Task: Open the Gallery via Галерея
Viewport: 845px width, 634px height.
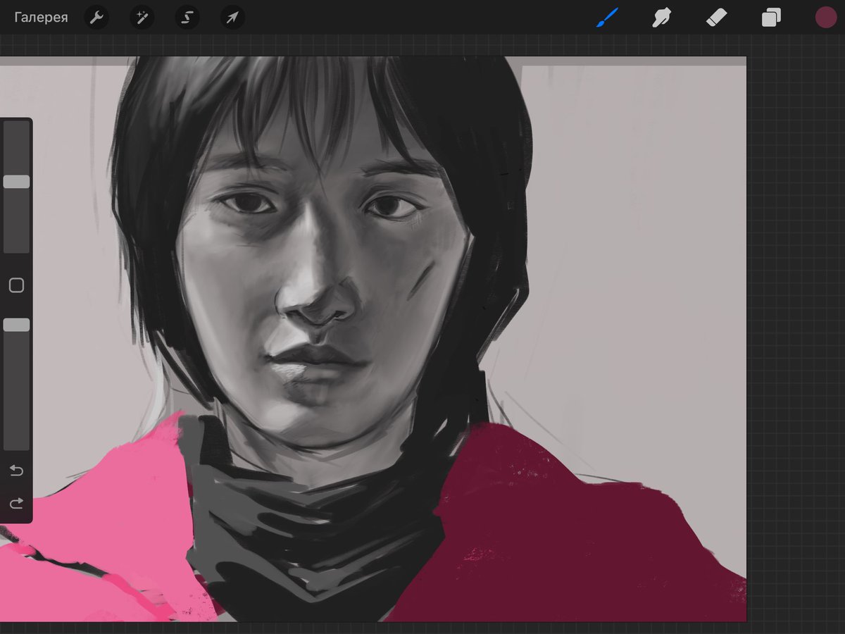Action: (41, 18)
